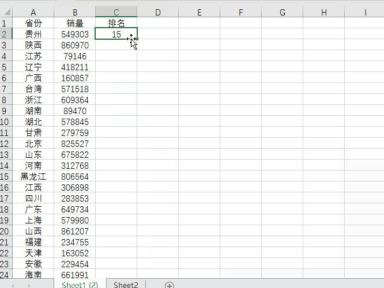
Task: Click the 省份 header cell
Action: pyautogui.click(x=33, y=23)
